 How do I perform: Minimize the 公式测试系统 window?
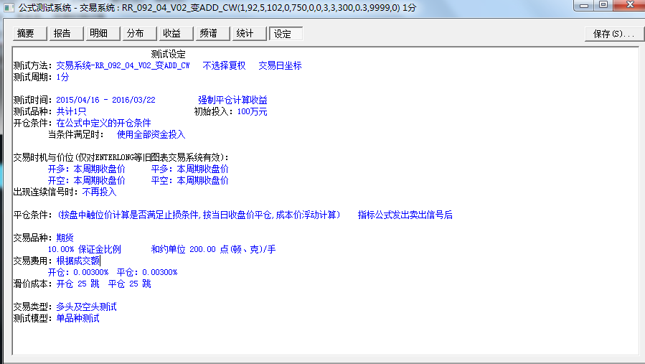(x=583, y=6)
